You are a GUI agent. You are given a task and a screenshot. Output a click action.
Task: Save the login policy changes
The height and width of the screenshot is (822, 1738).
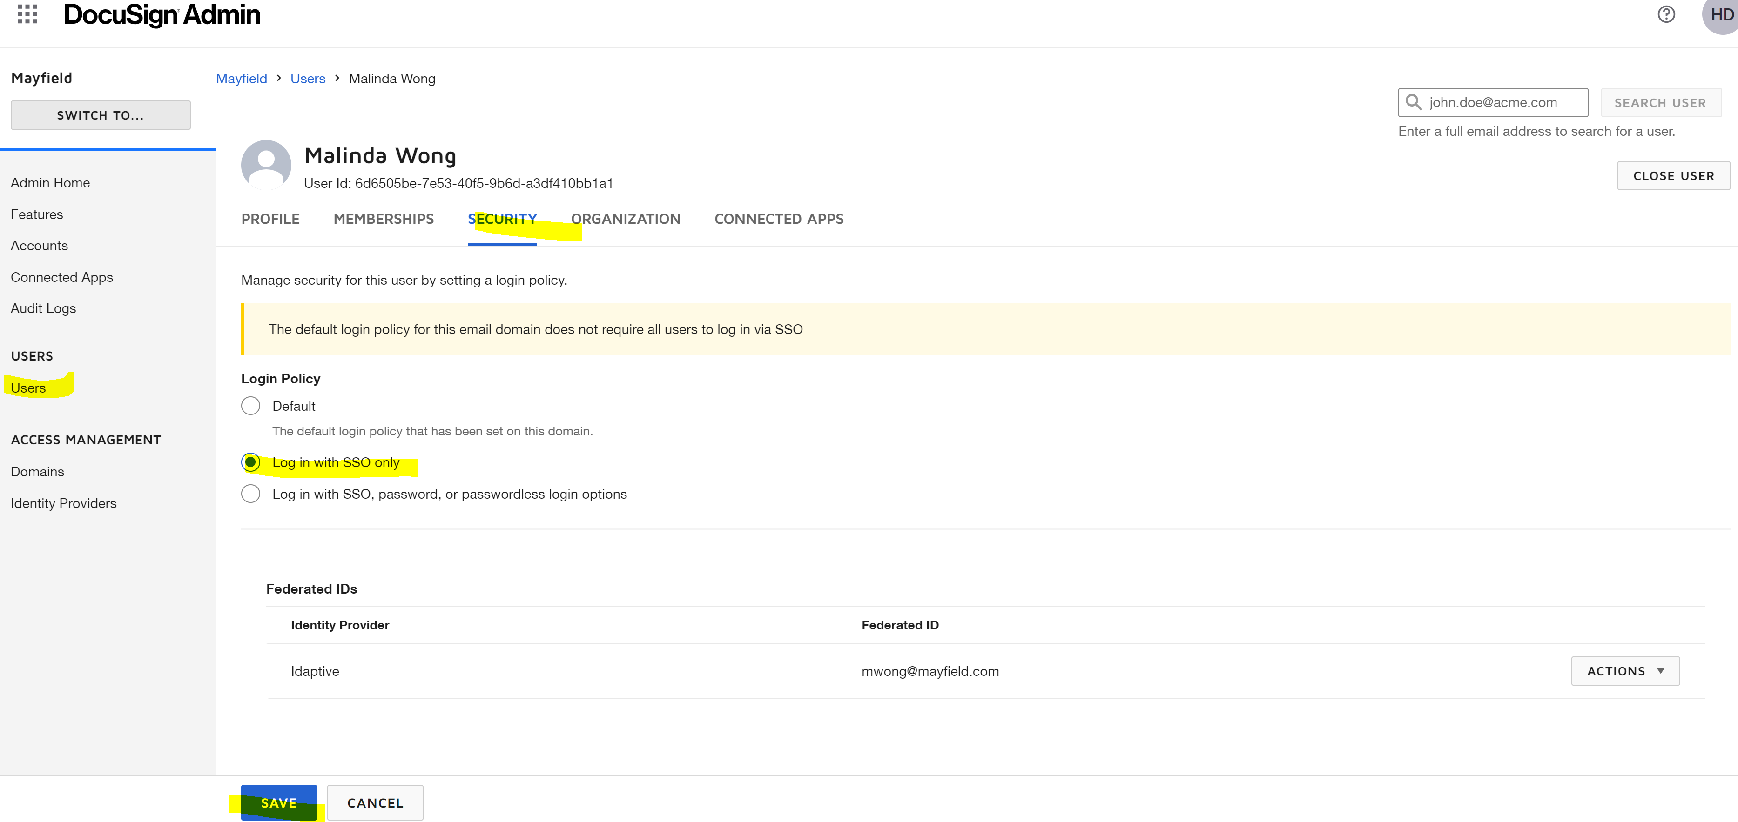[279, 802]
